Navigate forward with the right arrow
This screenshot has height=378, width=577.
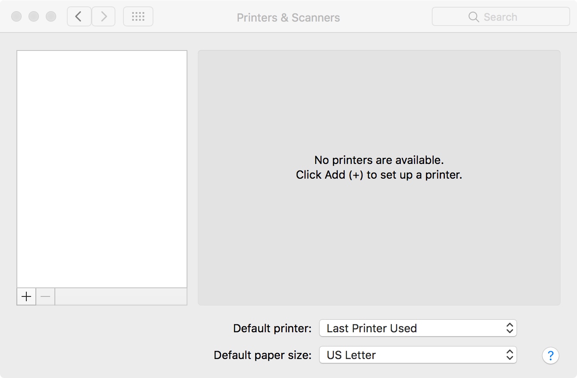tap(103, 16)
